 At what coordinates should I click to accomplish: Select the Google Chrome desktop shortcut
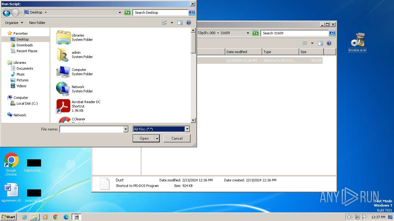pyautogui.click(x=11, y=165)
